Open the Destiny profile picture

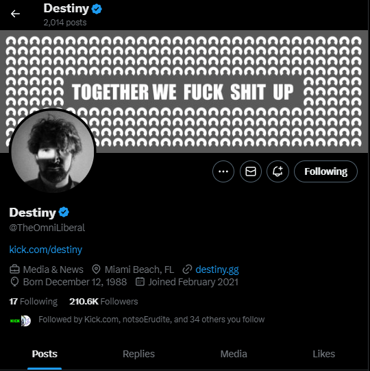pos(53,152)
